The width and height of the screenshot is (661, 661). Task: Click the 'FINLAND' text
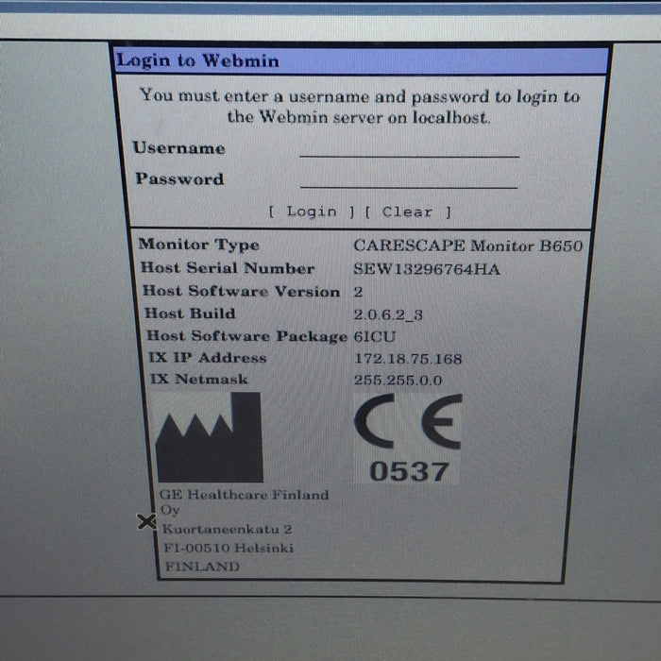[x=202, y=566]
